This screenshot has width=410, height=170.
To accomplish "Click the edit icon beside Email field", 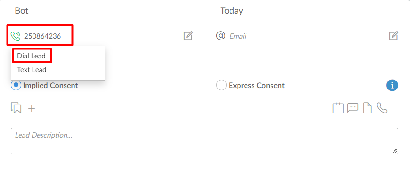I will coord(394,36).
